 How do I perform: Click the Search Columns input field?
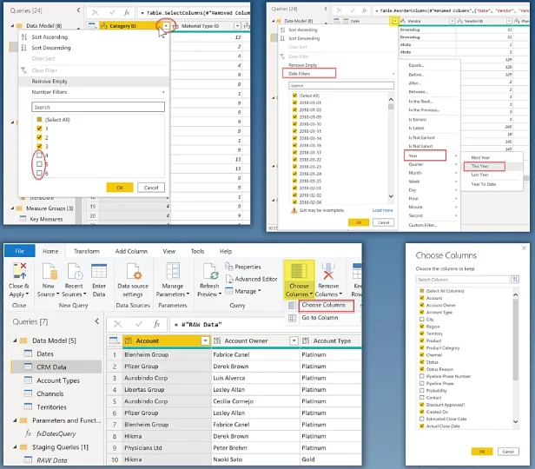click(x=462, y=280)
